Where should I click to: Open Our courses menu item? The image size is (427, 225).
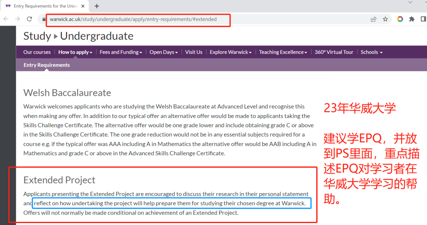[x=37, y=52]
